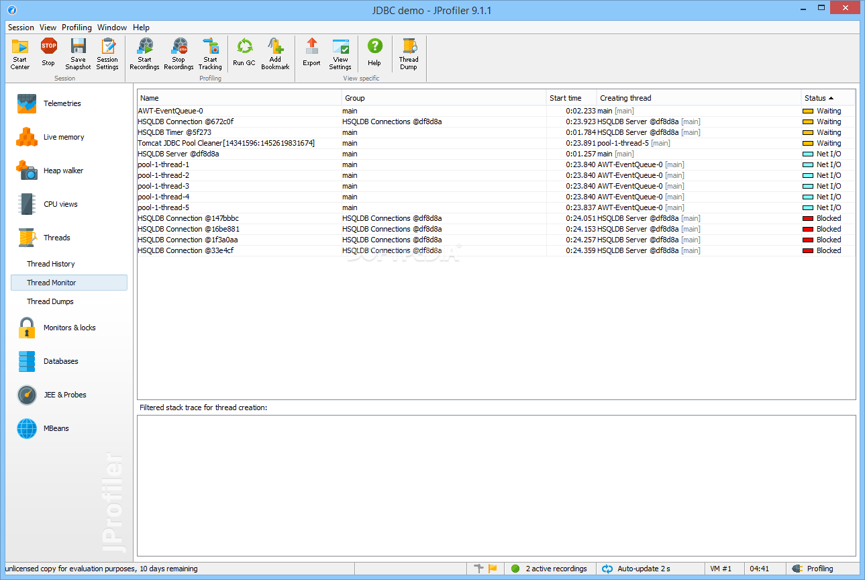Add a bookmark from the toolbar
The image size is (865, 580).
click(275, 54)
